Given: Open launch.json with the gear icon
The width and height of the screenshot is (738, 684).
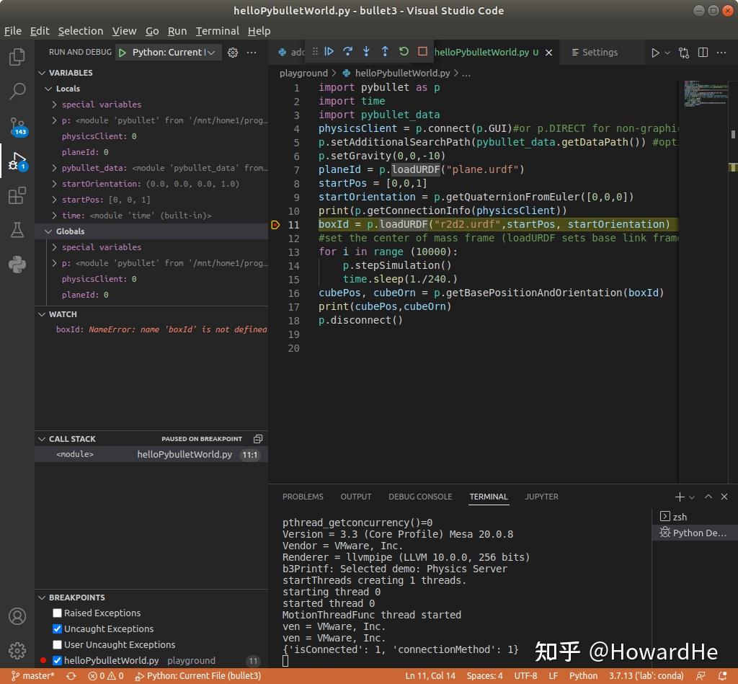Looking at the screenshot, I should click(x=233, y=53).
